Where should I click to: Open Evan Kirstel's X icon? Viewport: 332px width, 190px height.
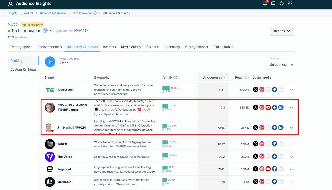(256, 108)
